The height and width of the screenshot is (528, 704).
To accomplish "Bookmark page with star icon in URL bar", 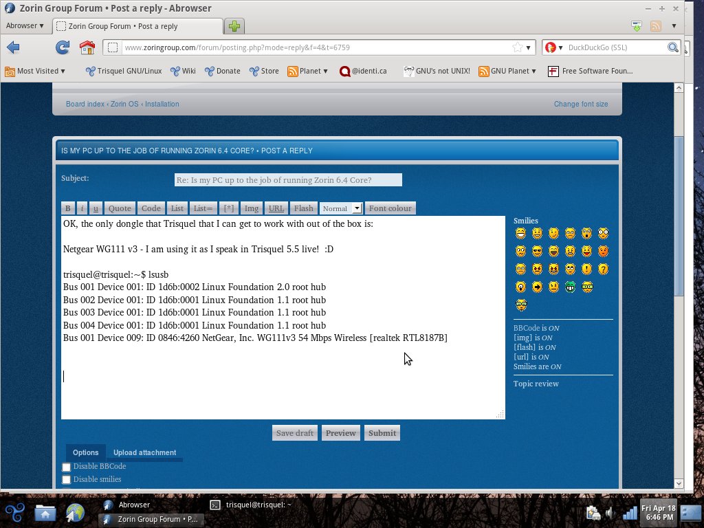I will click(x=517, y=47).
